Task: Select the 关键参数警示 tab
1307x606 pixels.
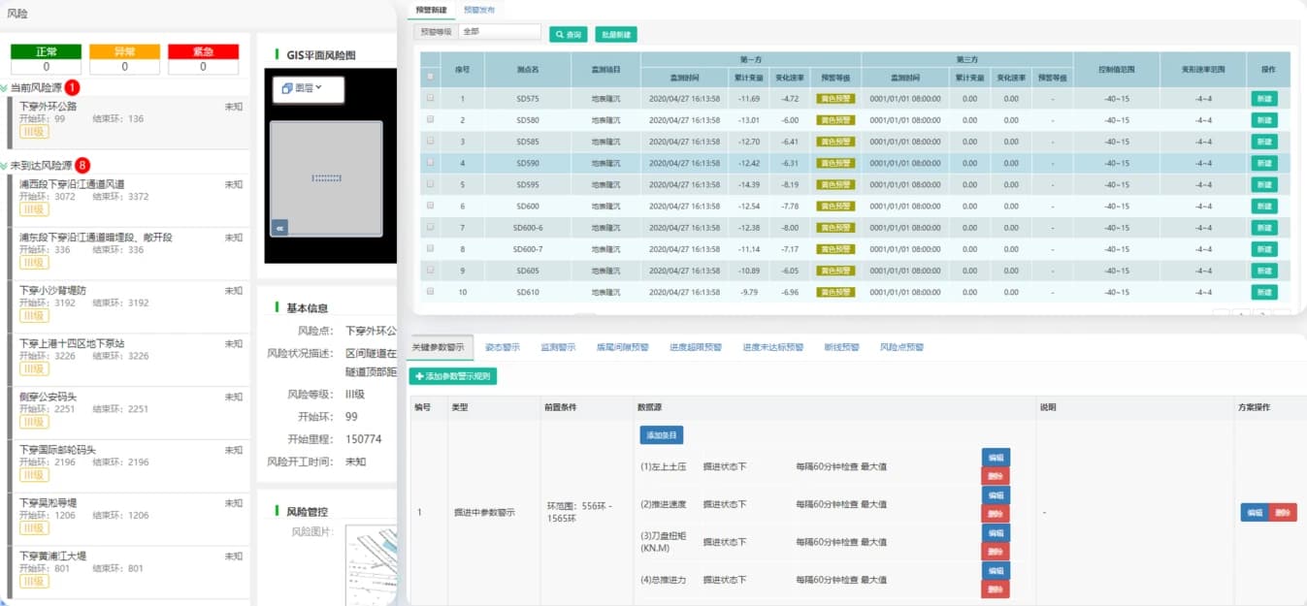Action: 439,347
